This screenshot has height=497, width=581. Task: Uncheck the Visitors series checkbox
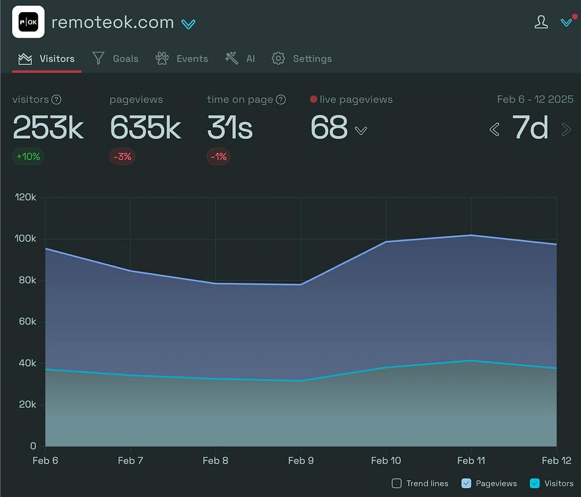coord(535,483)
